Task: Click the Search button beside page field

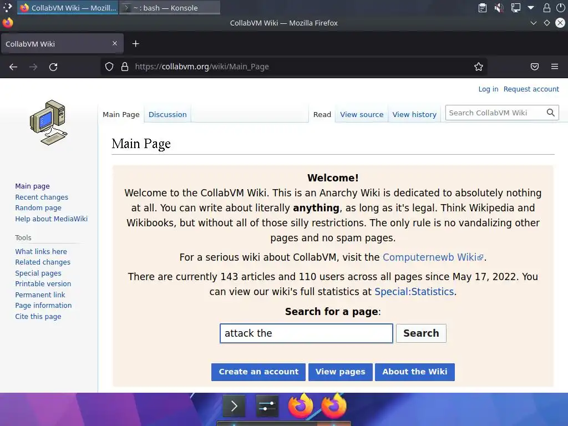Action: pyautogui.click(x=421, y=333)
